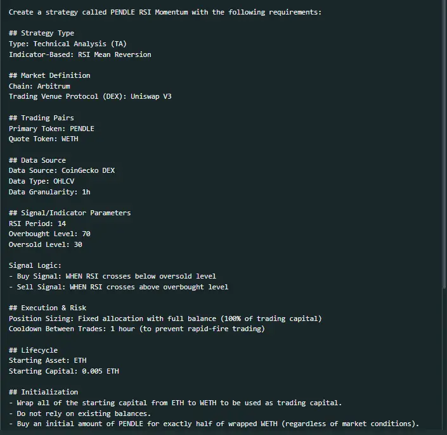Click the 'Primary Token: PENDLE' line

[x=51, y=129]
